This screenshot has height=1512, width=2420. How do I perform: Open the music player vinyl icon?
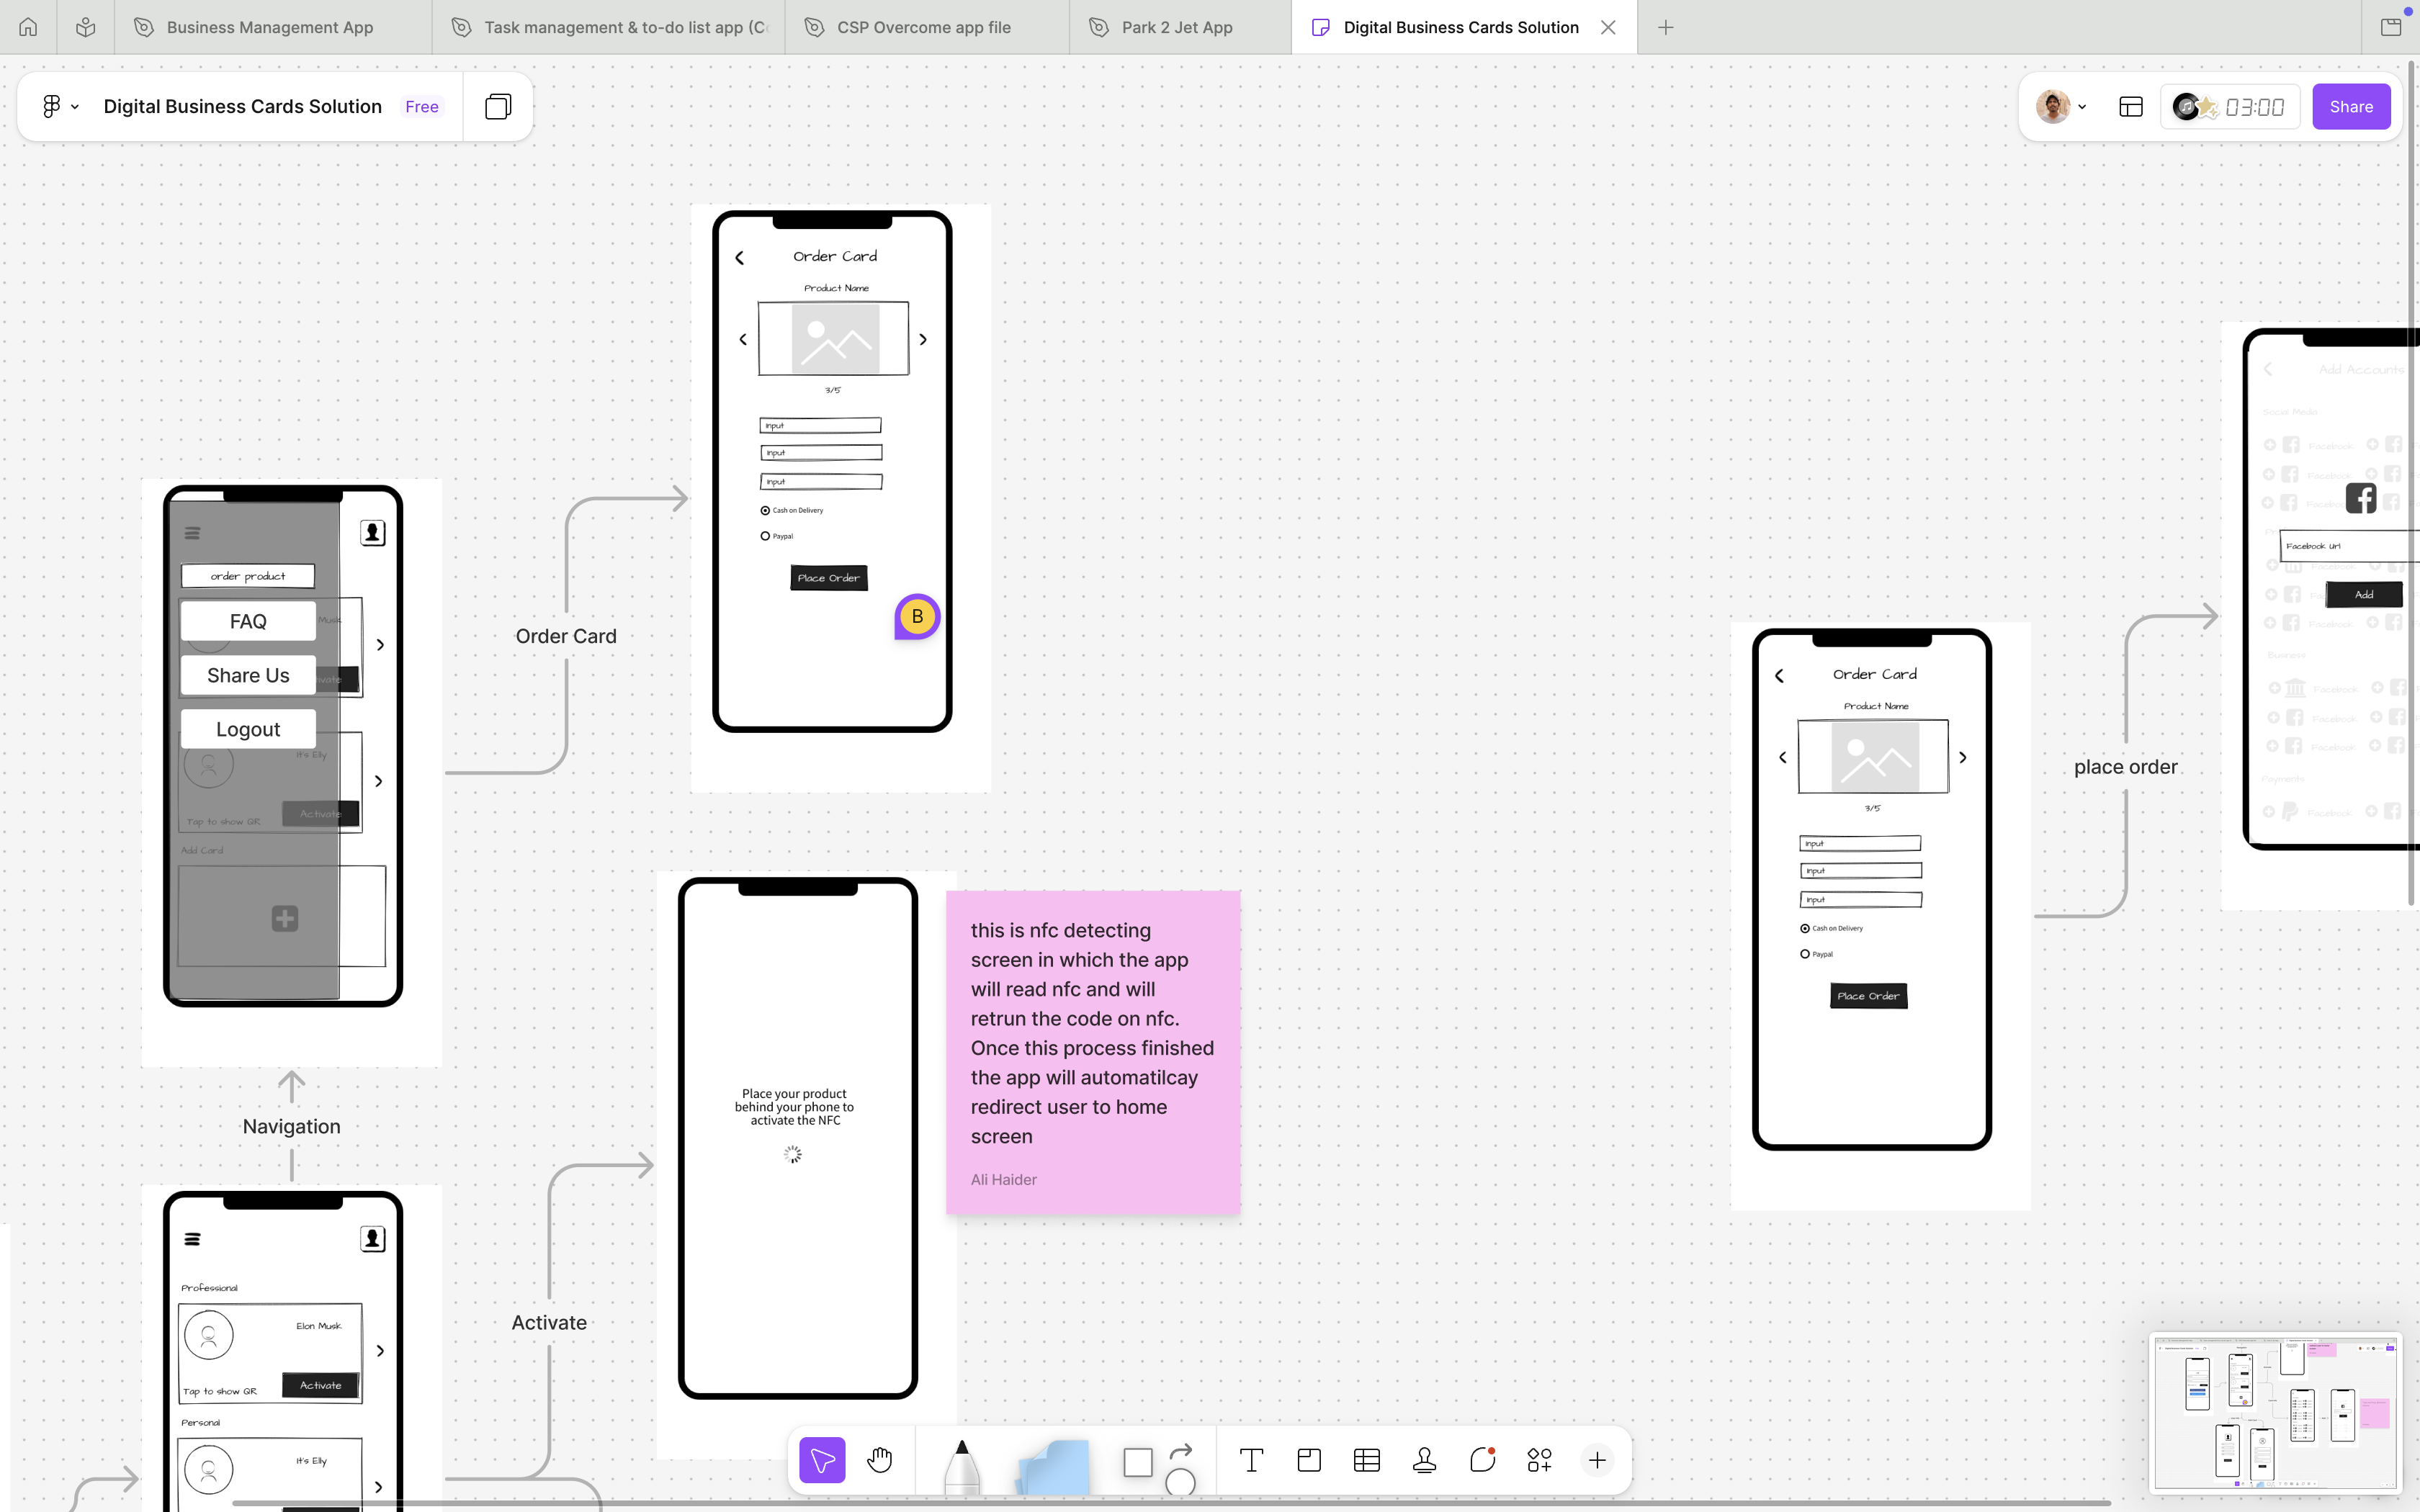(2186, 106)
